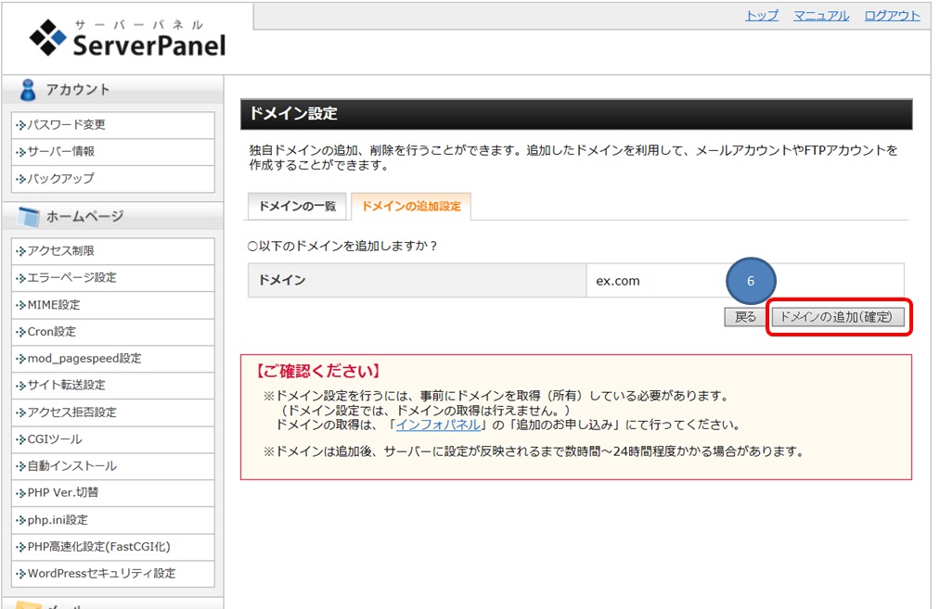Open Cron設定 menu item
Viewport: 940px width, 609px height.
click(x=52, y=332)
